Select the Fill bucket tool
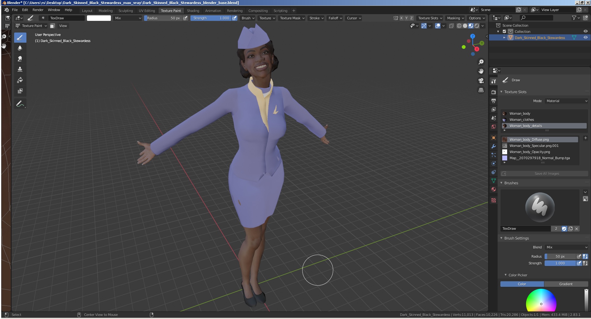Image resolution: width=591 pixels, height=319 pixels. click(x=20, y=80)
